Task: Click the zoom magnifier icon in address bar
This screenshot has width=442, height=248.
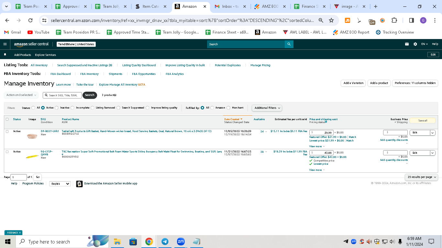Action: (321, 20)
